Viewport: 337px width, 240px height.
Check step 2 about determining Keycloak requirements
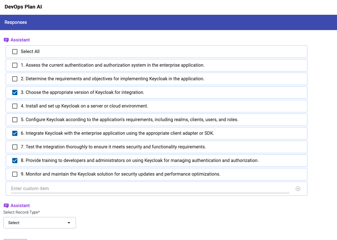(15, 79)
